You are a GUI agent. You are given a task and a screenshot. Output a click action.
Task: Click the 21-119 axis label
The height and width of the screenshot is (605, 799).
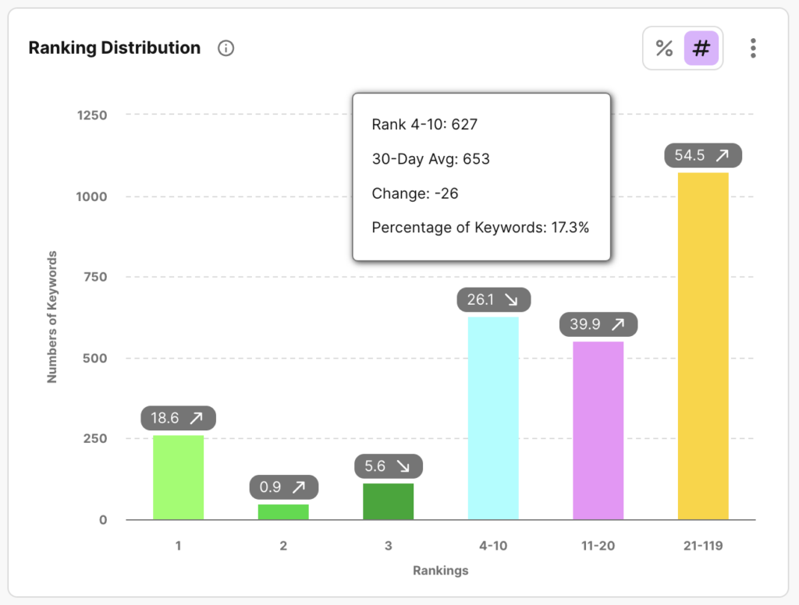tap(703, 546)
